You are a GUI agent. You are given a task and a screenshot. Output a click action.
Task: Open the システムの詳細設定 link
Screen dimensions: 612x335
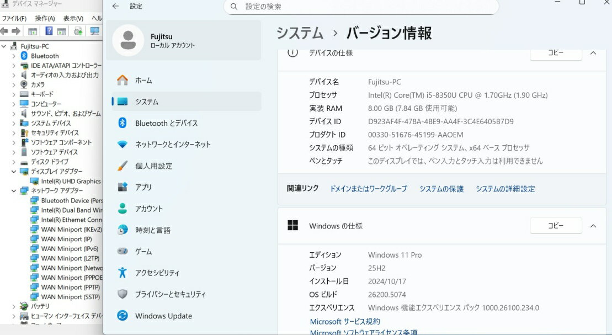505,189
